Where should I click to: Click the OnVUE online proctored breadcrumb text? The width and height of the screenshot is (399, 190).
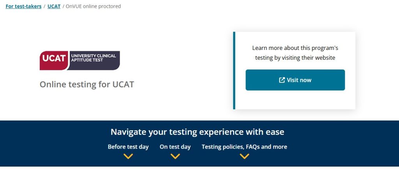(93, 6)
